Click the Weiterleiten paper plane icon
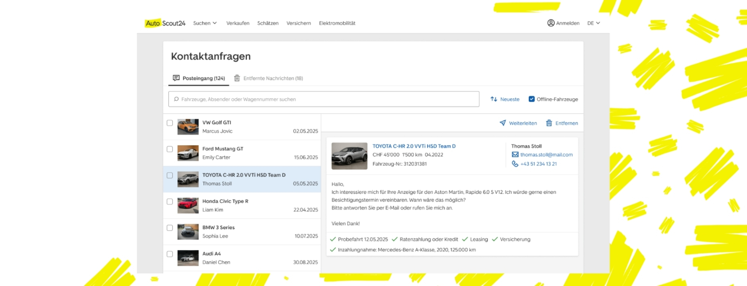This screenshot has width=747, height=286. click(503, 123)
